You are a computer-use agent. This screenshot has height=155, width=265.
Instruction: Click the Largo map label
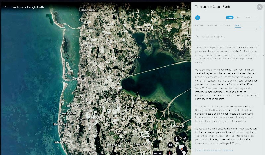[90, 111]
